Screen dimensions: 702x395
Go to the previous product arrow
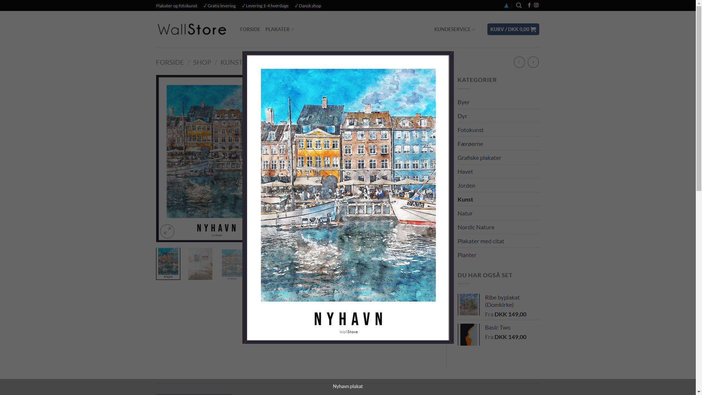(519, 62)
